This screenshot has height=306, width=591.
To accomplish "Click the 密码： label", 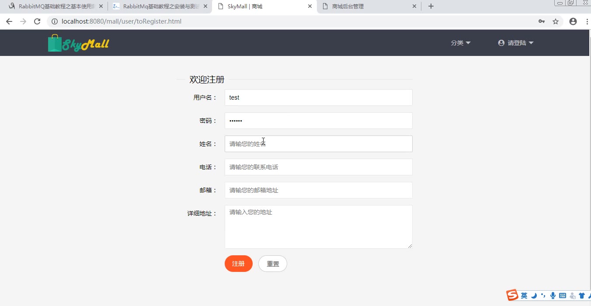I will pyautogui.click(x=208, y=121).
